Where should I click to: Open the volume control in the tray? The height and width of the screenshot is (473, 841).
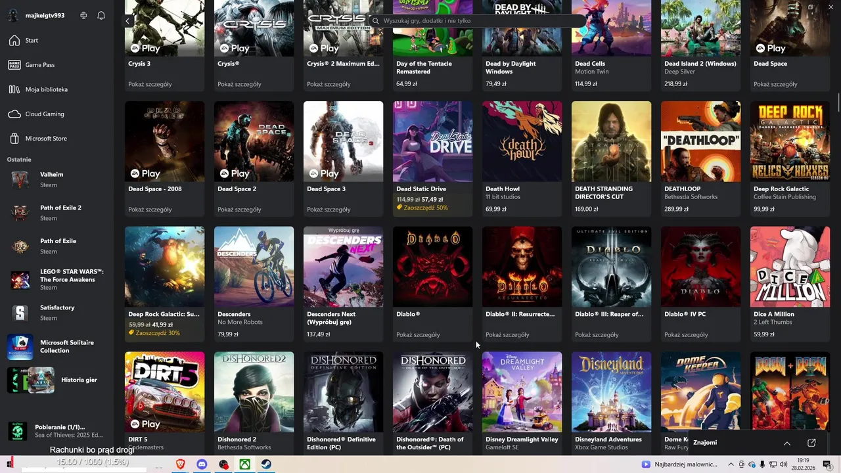click(782, 464)
